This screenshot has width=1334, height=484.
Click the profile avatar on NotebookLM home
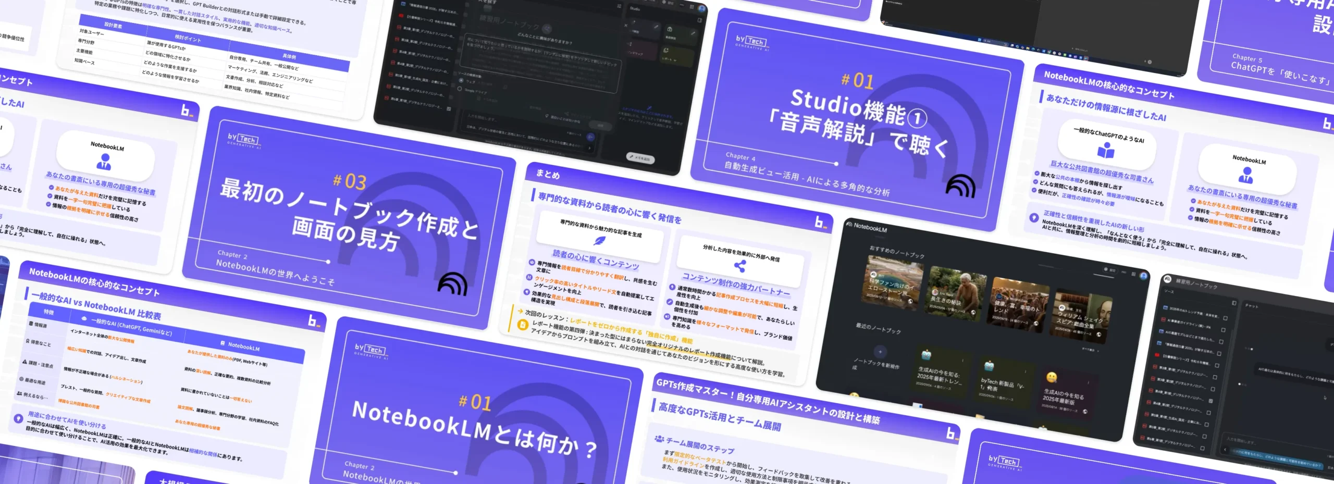click(x=1144, y=276)
